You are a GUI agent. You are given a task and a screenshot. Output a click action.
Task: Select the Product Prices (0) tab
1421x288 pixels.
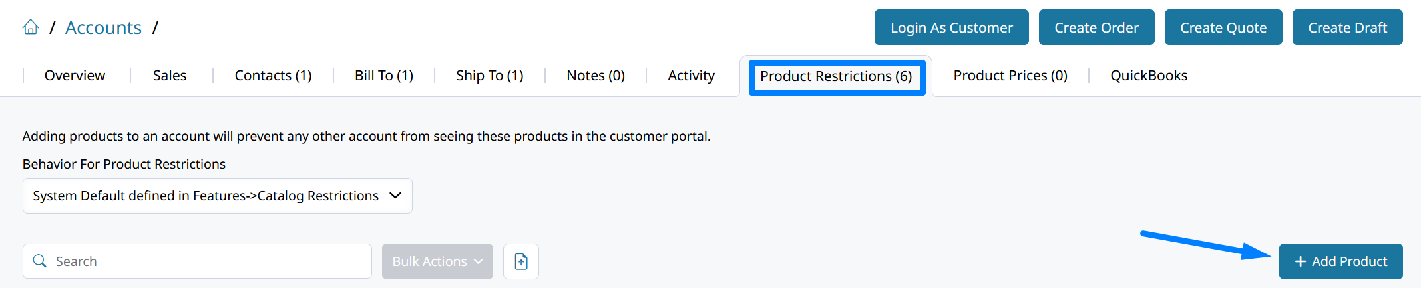point(1010,76)
